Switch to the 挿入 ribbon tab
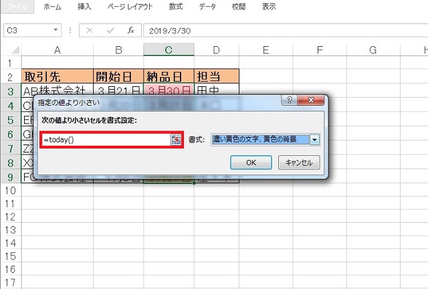 point(84,7)
